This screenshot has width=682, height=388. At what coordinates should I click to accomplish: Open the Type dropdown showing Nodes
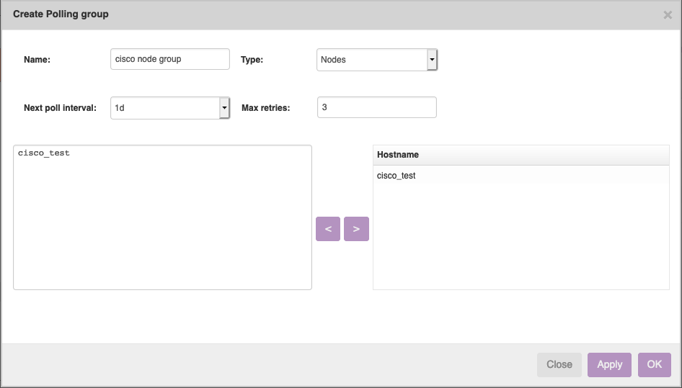click(x=376, y=60)
